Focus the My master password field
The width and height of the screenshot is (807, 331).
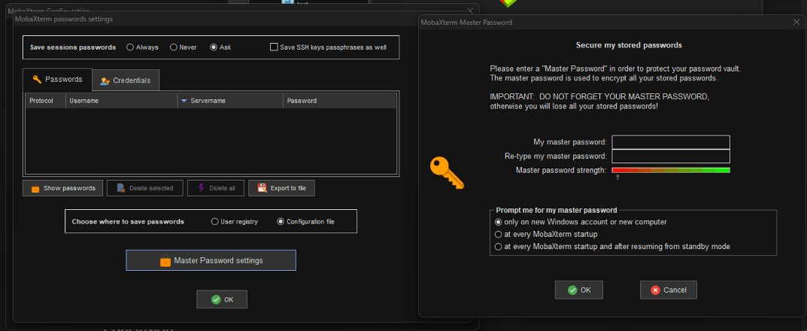click(671, 142)
